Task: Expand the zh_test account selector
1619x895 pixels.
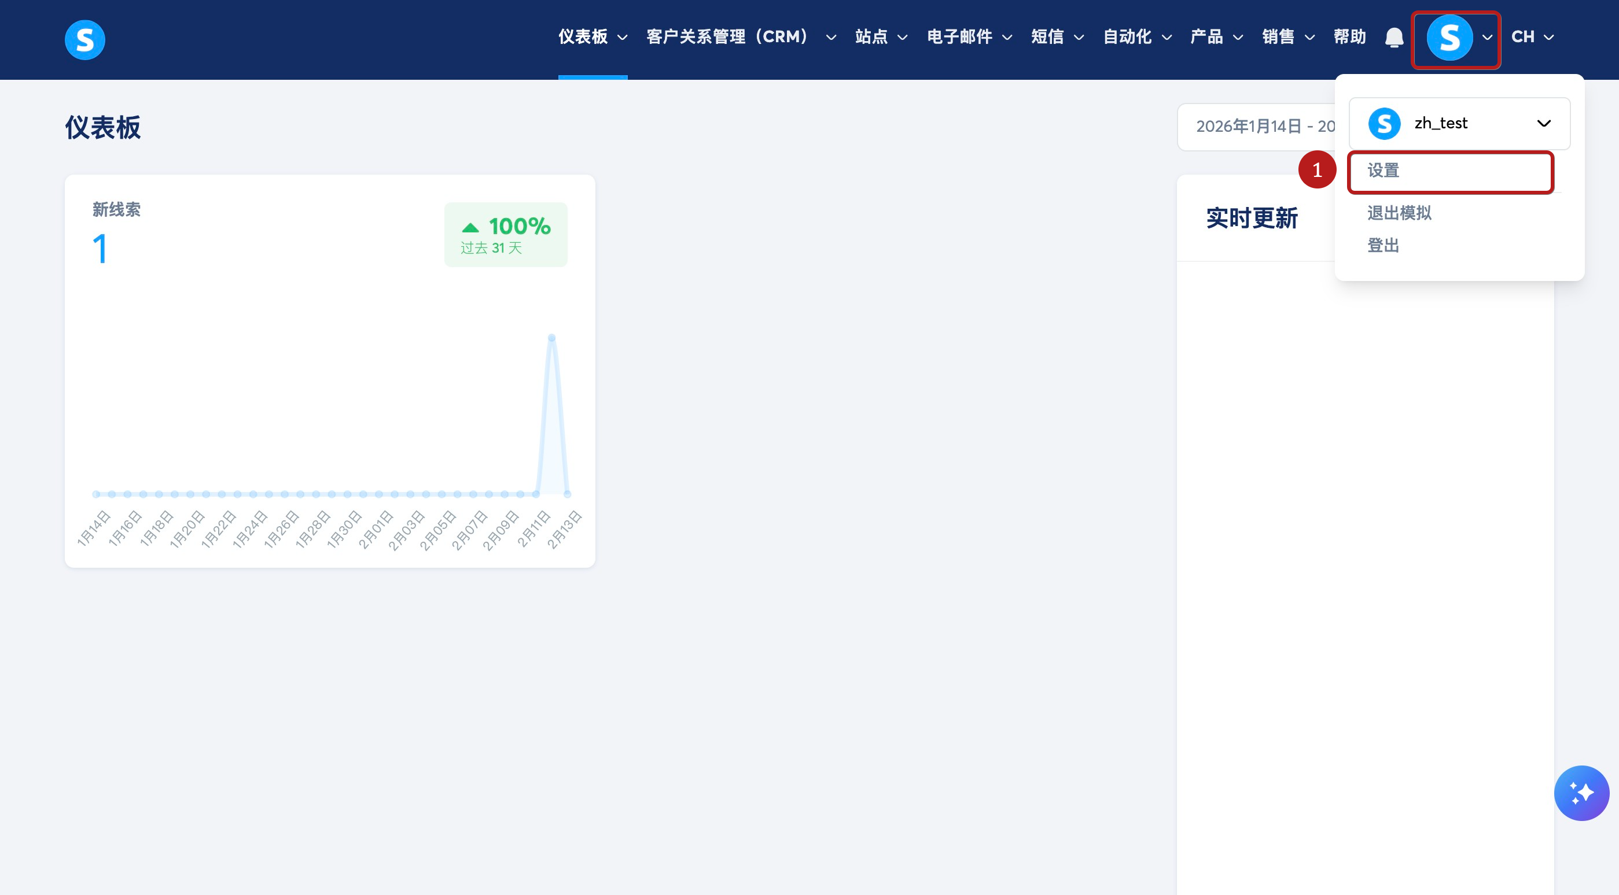Action: 1543,124
